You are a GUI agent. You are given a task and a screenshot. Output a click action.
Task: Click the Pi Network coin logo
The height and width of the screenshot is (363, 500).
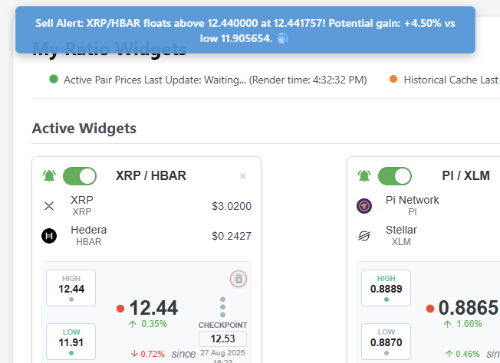[364, 206]
